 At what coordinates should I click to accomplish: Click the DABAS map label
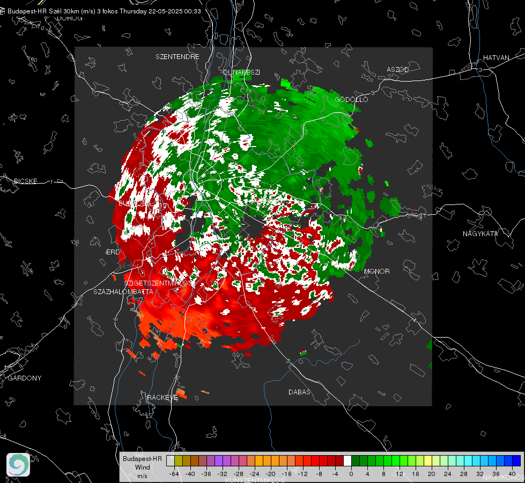pyautogui.click(x=299, y=392)
